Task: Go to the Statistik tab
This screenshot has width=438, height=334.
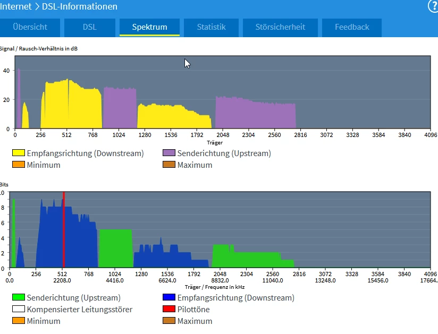Action: click(x=211, y=27)
